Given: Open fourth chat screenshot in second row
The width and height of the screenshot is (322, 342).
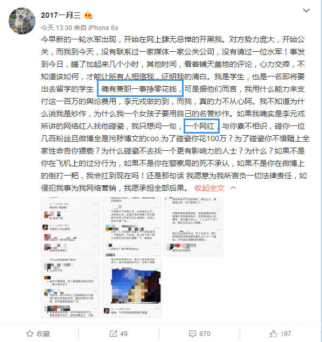Looking at the screenshot, I should 71,288.
